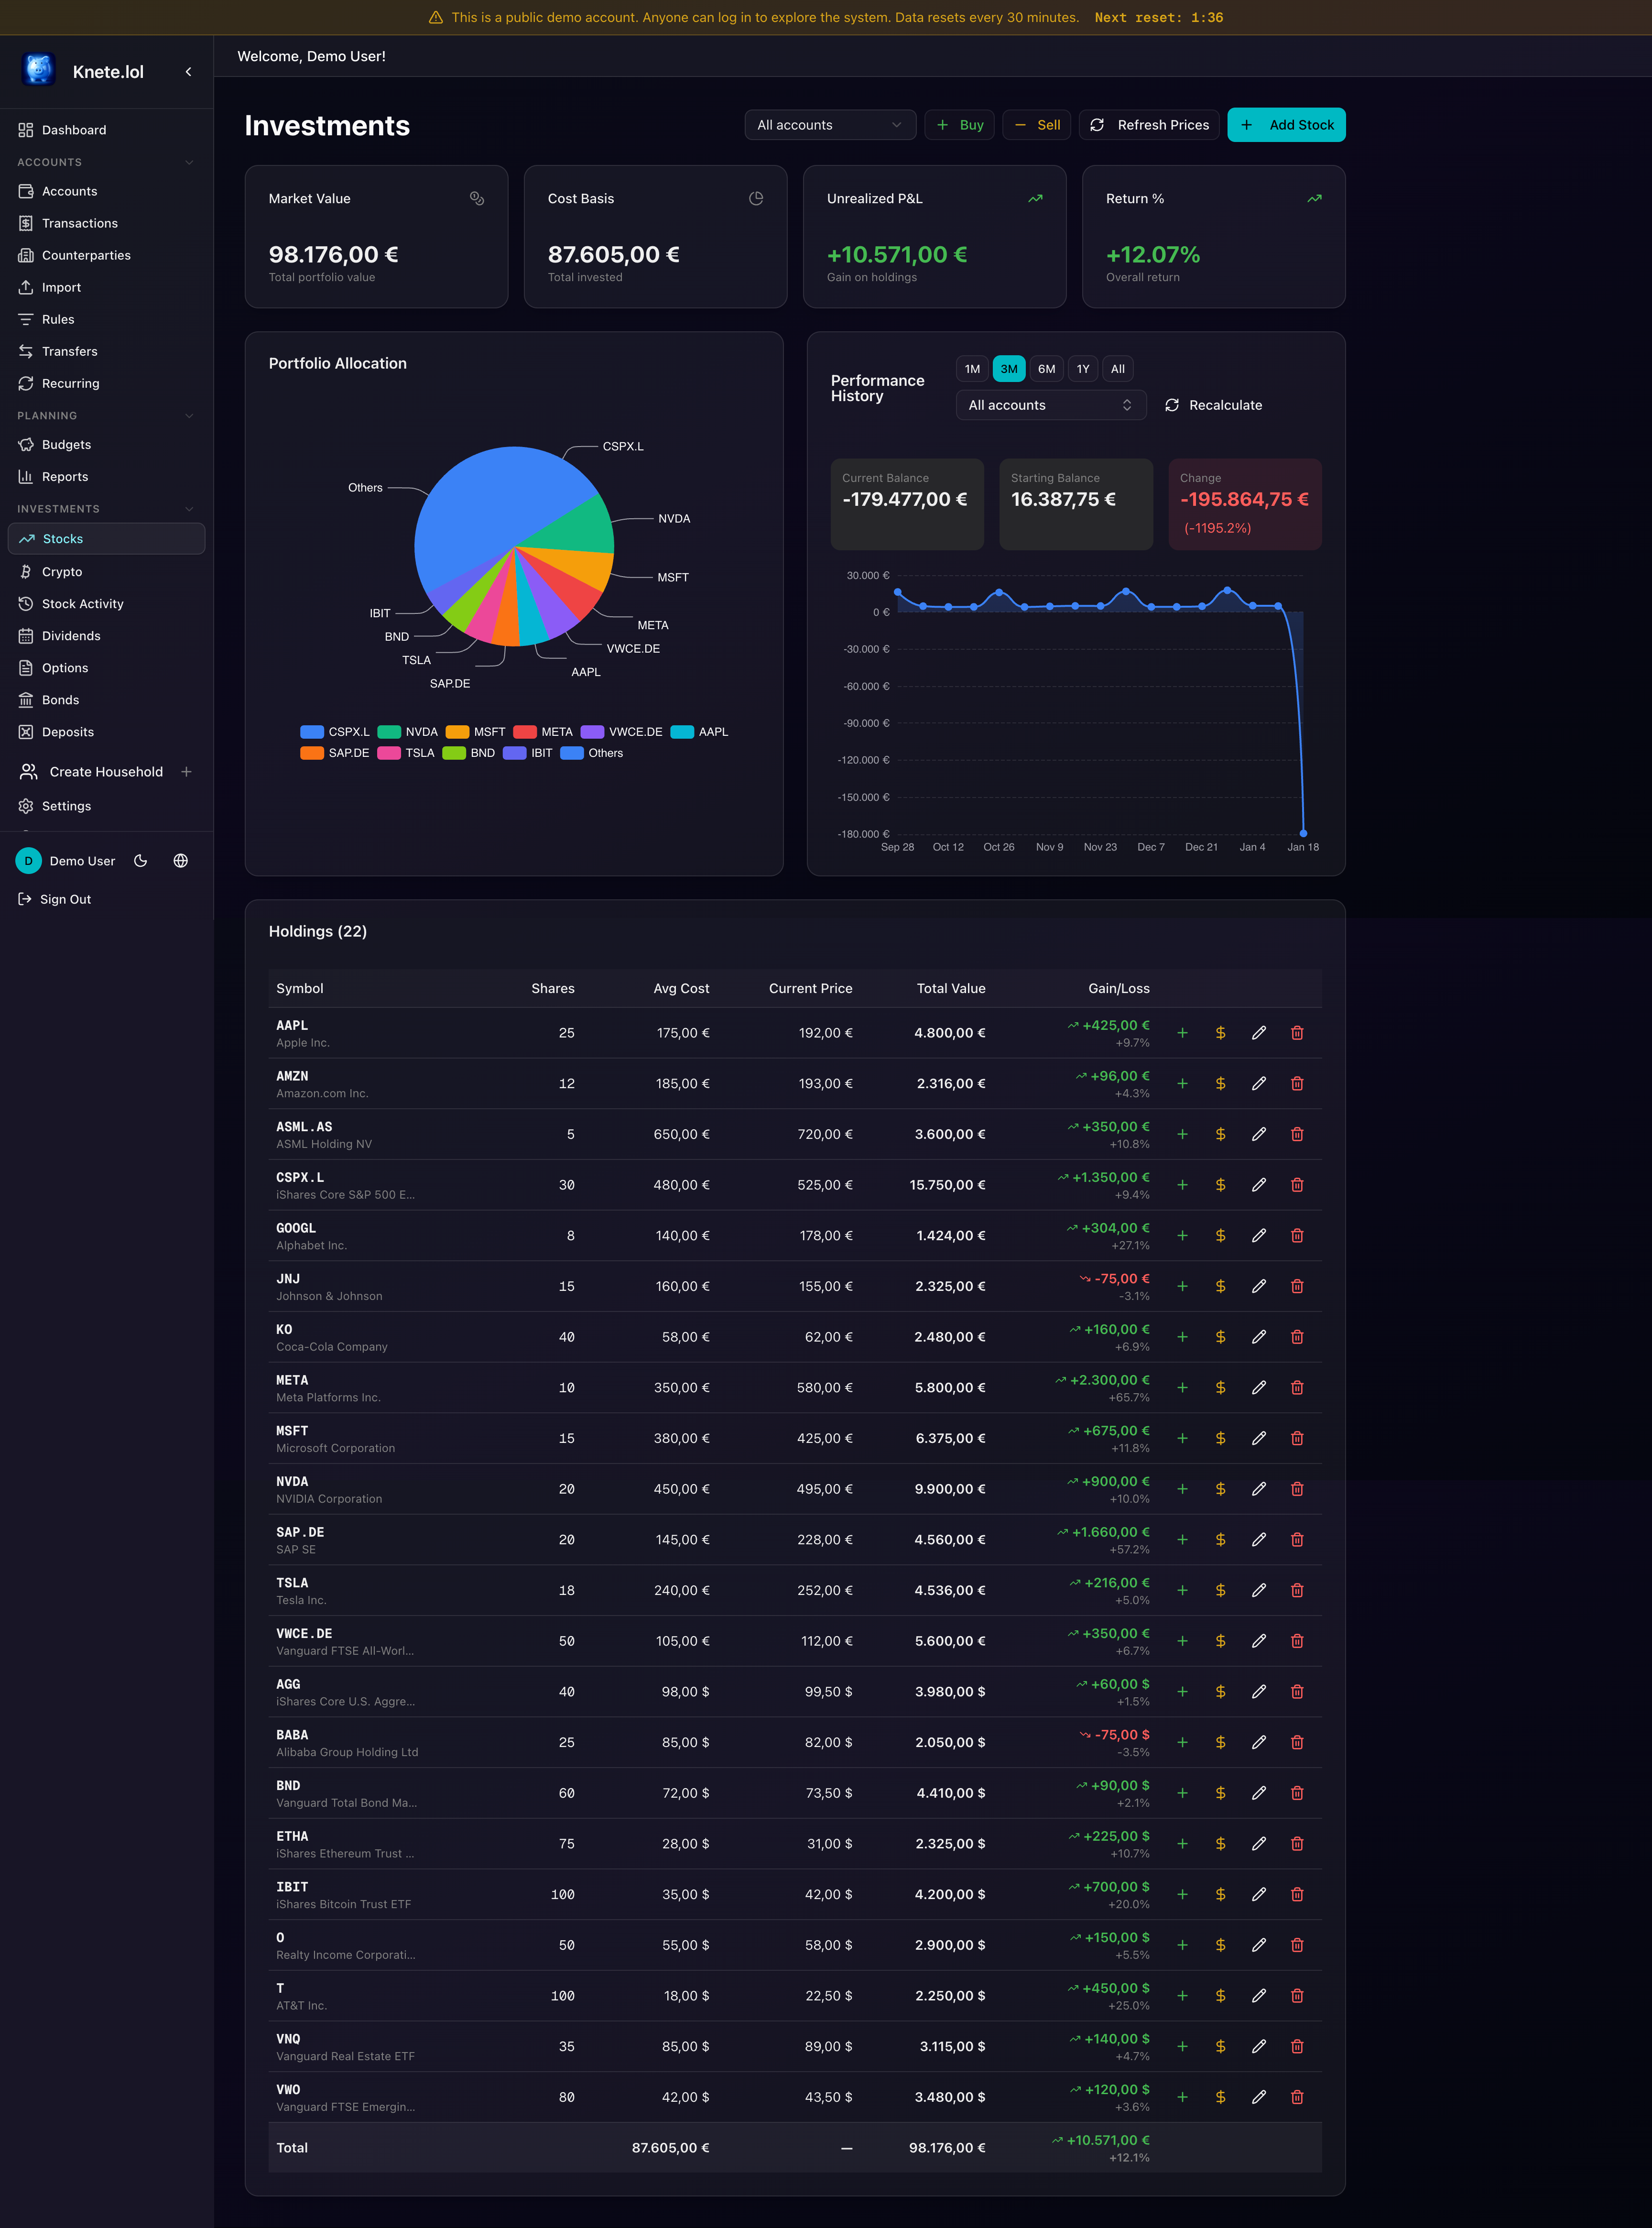The width and height of the screenshot is (1652, 2228).
Task: Click the dollar sell icon on the AAPL row
Action: click(x=1220, y=1032)
